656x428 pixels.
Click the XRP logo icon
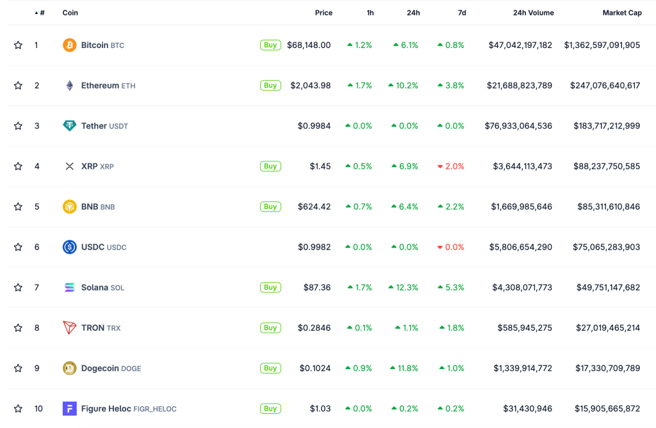[x=69, y=166]
